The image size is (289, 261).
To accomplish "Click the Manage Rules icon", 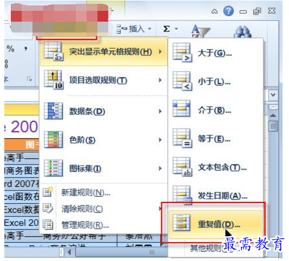I will 48,224.
